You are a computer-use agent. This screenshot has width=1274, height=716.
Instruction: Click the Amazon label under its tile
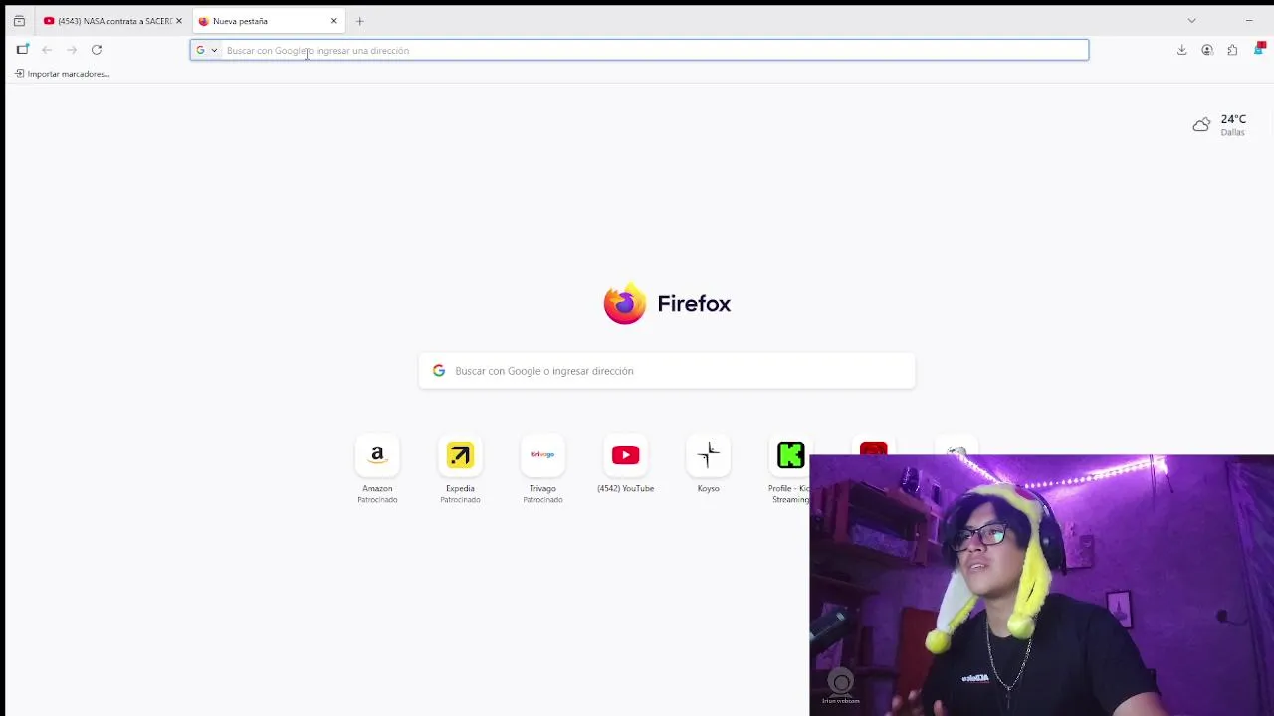377,488
